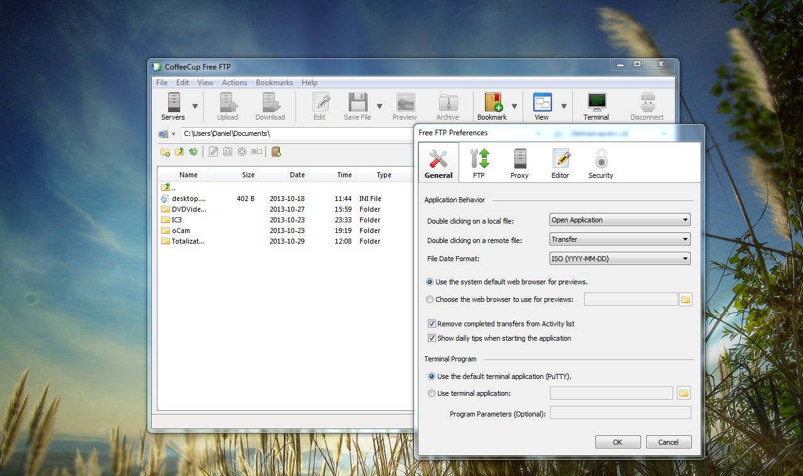Browse for web browser using folder icon

(686, 299)
